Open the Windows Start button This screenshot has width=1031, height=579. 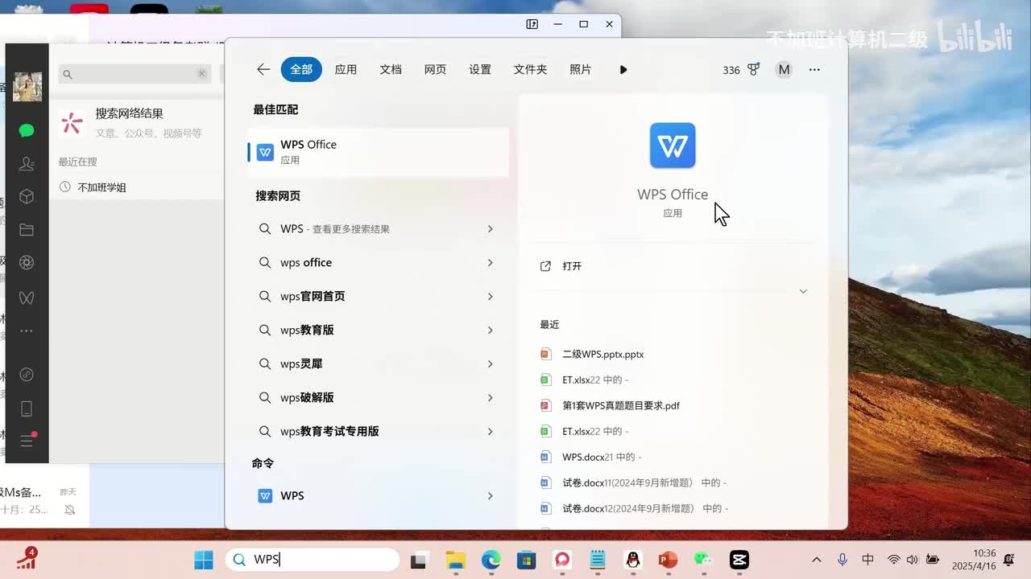204,560
